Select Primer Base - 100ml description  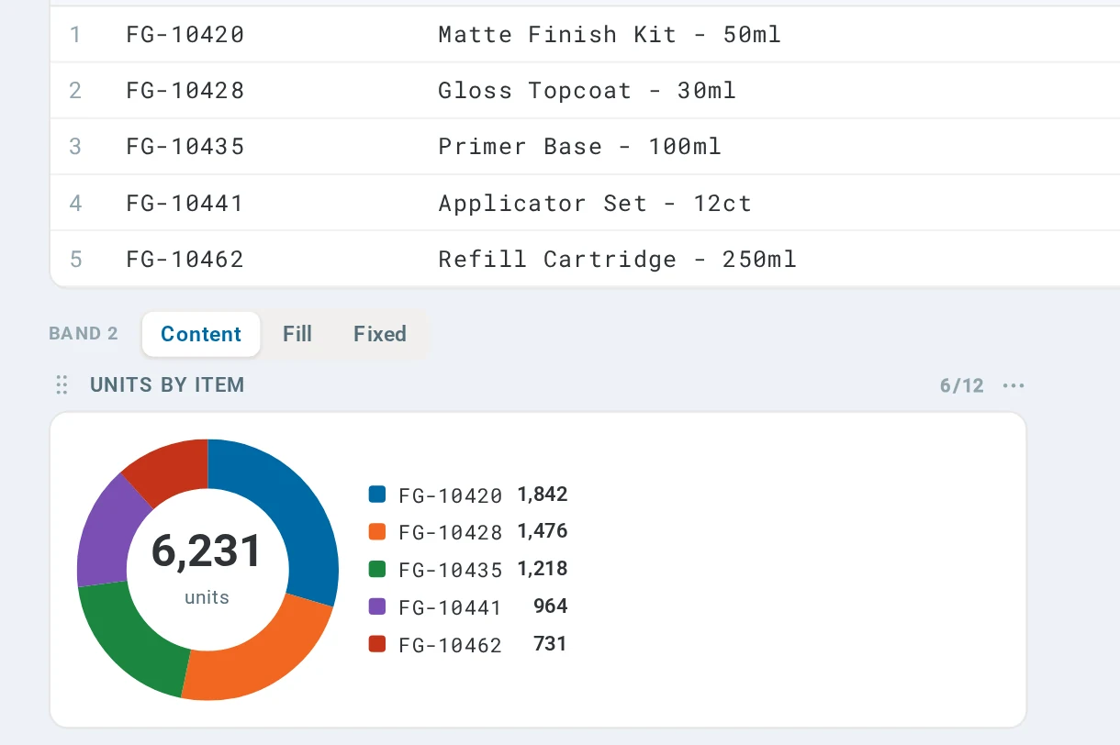click(580, 147)
